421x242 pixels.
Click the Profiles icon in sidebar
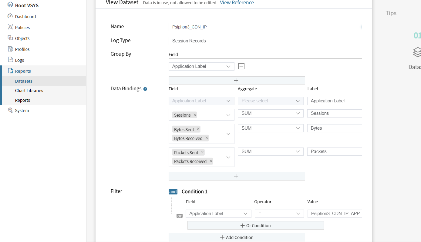point(10,49)
